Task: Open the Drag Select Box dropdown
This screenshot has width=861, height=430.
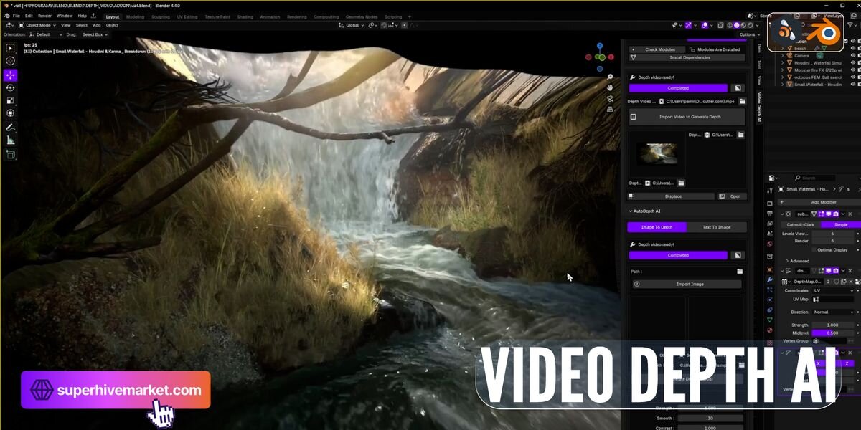Action: coord(95,34)
